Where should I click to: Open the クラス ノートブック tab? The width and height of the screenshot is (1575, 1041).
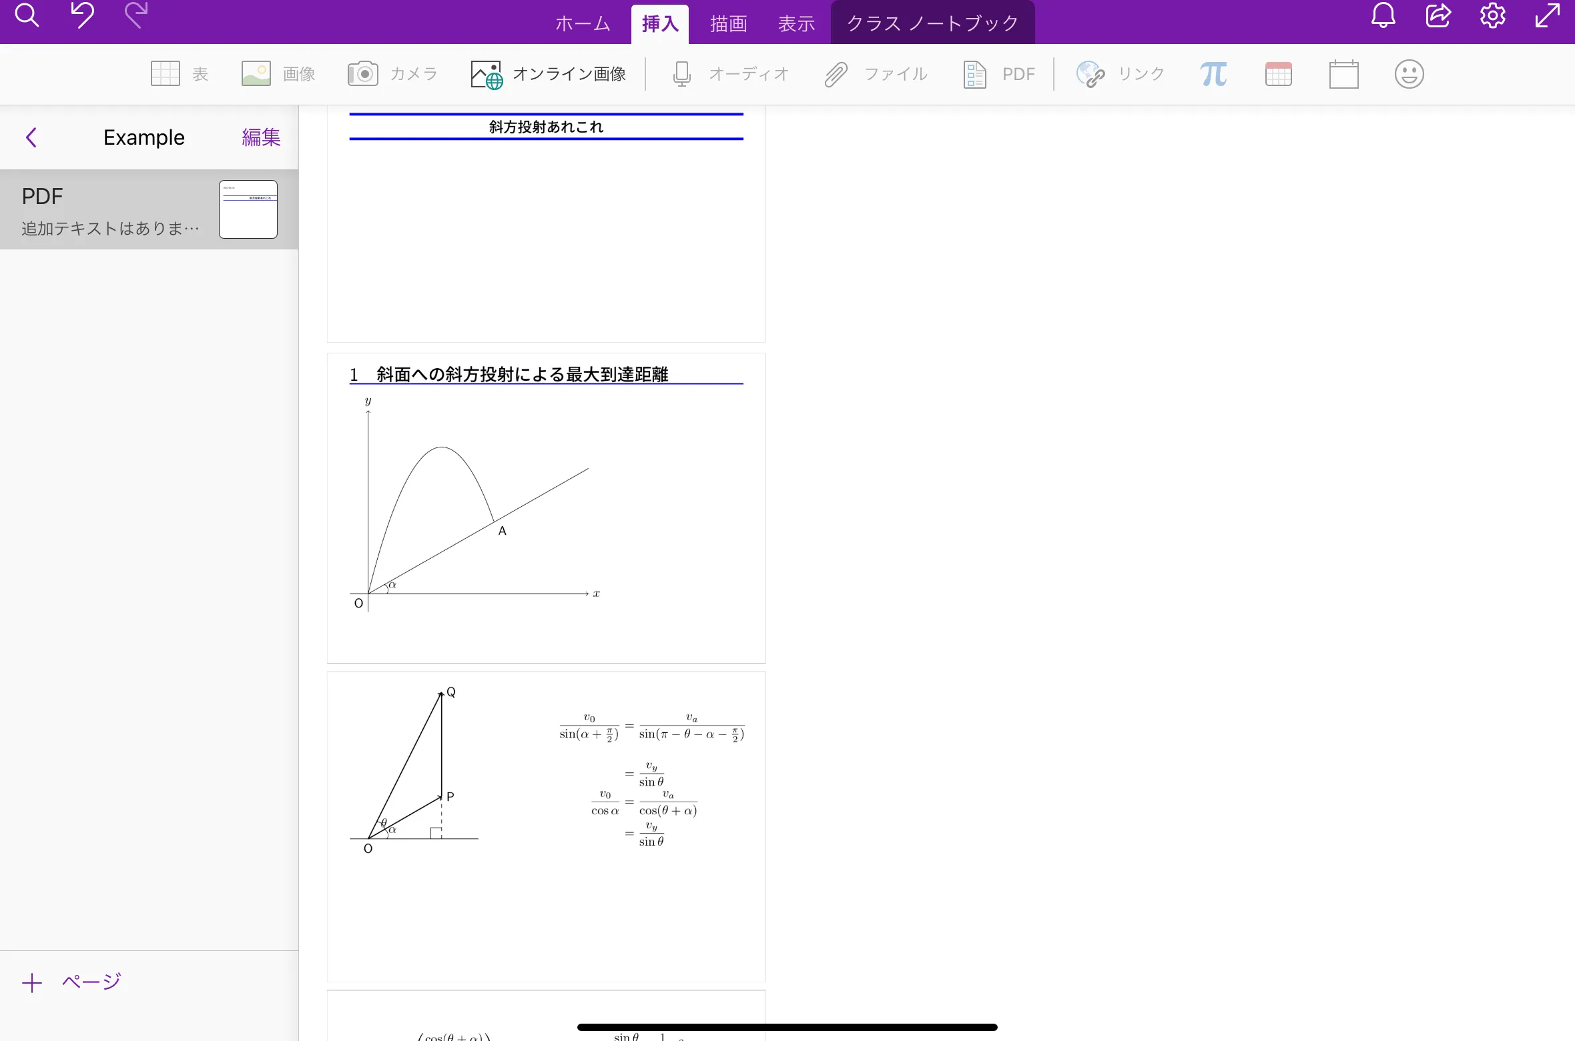point(932,22)
